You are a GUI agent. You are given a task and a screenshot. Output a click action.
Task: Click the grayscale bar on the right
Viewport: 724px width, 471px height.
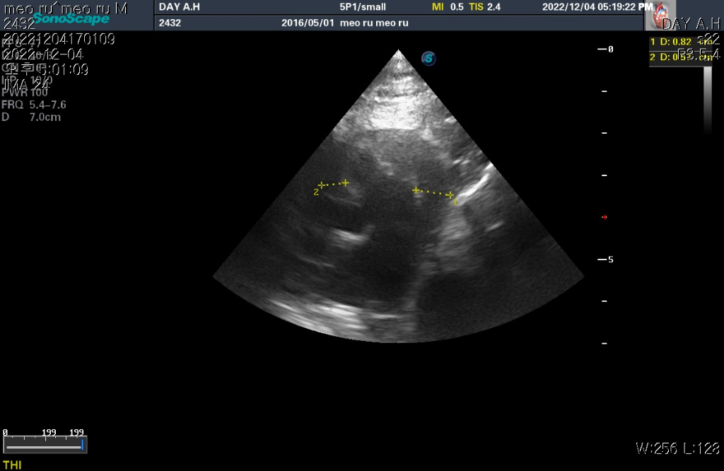pos(708,99)
